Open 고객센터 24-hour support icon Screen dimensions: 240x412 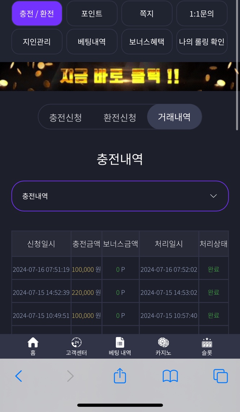coord(76,342)
